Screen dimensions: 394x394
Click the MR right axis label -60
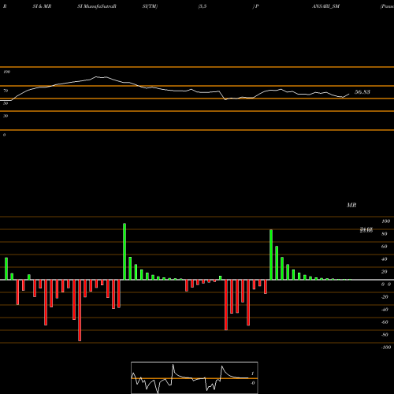pos(385,322)
